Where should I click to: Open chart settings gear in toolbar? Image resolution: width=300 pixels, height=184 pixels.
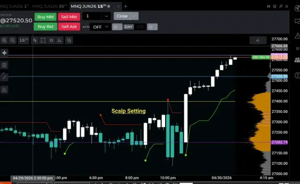pyautogui.click(x=51, y=40)
